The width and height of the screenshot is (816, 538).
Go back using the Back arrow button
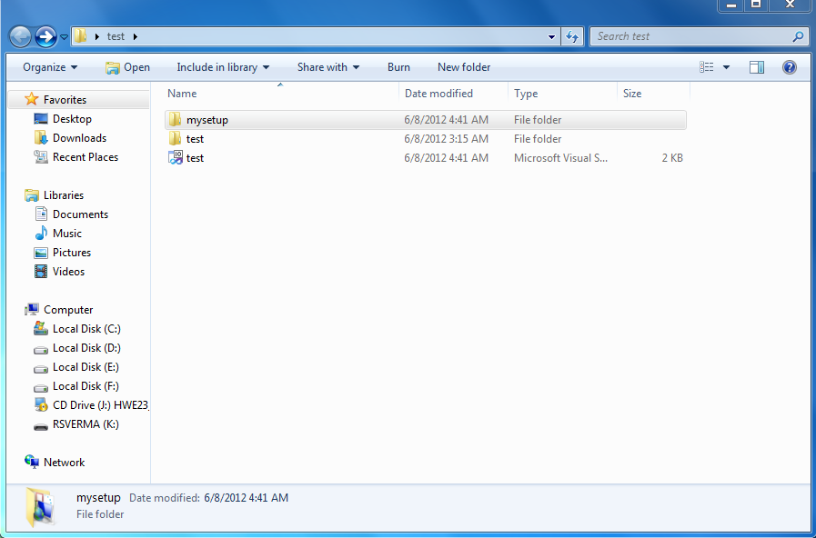[x=21, y=36]
